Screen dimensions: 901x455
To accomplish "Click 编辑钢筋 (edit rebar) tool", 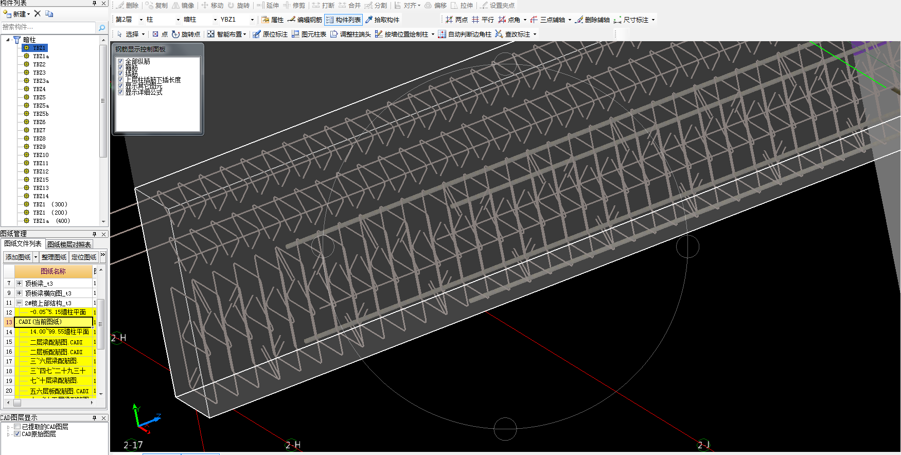I will click(x=305, y=20).
